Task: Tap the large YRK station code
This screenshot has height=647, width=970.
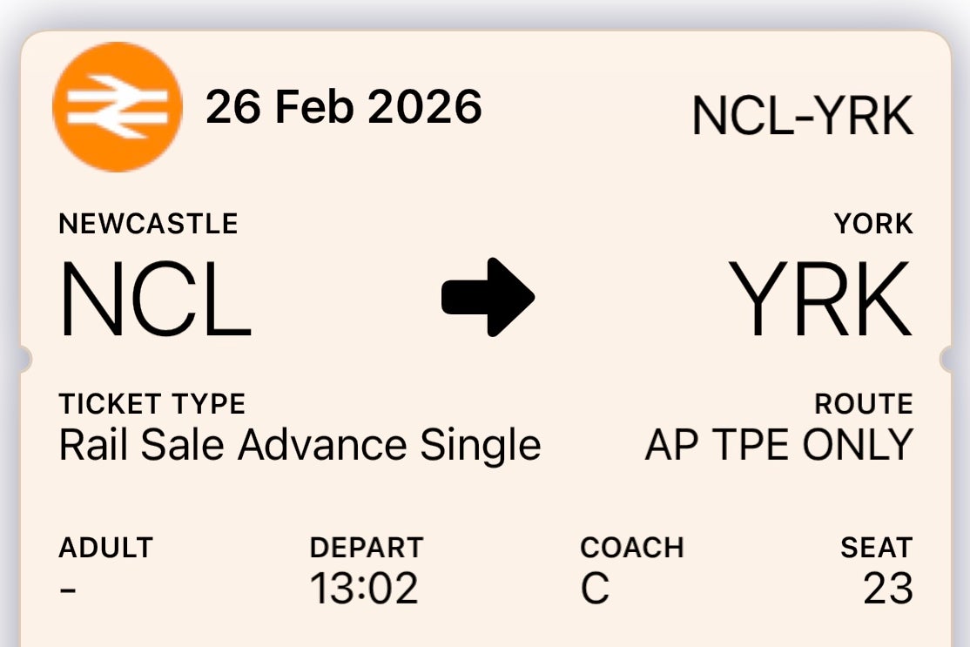Action: tap(820, 299)
